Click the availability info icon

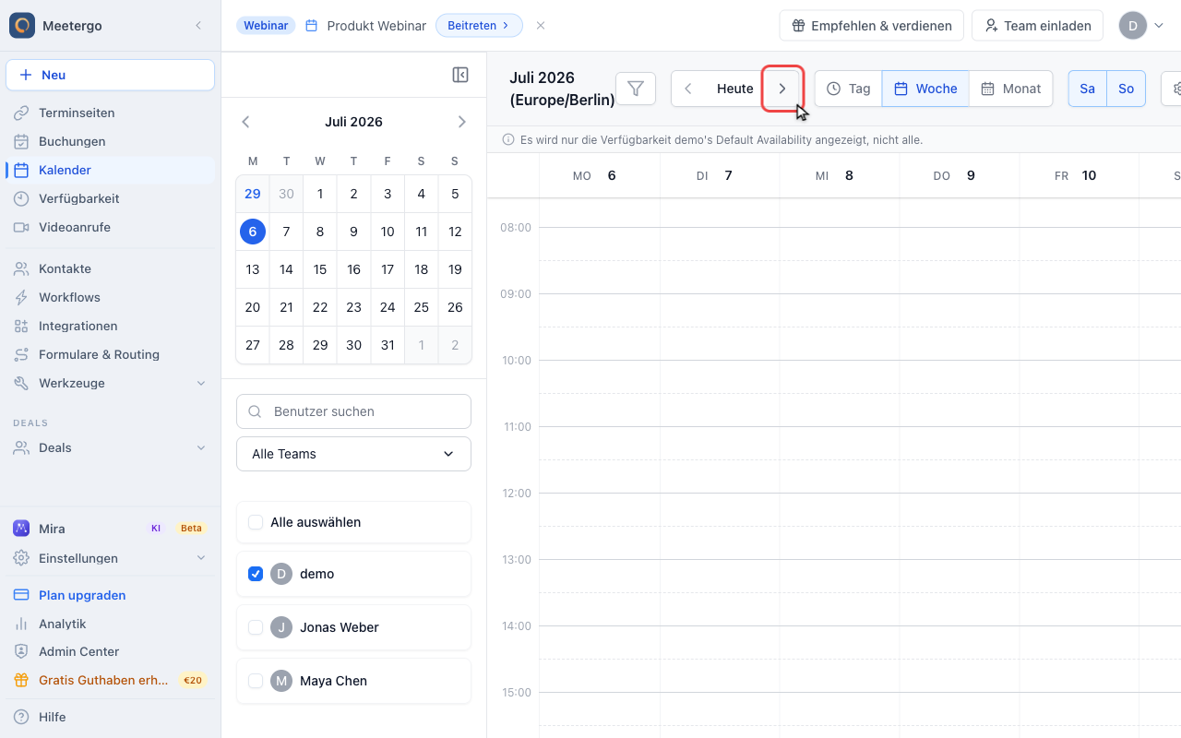[x=507, y=140]
